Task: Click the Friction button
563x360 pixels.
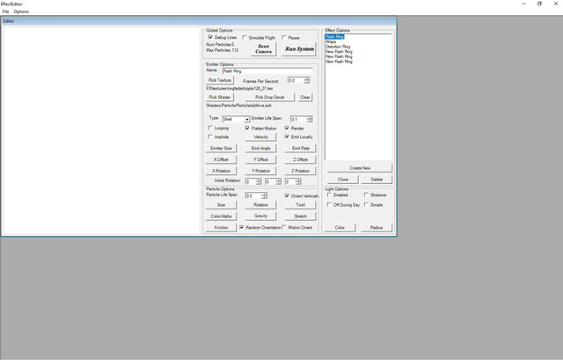Action: (x=221, y=227)
